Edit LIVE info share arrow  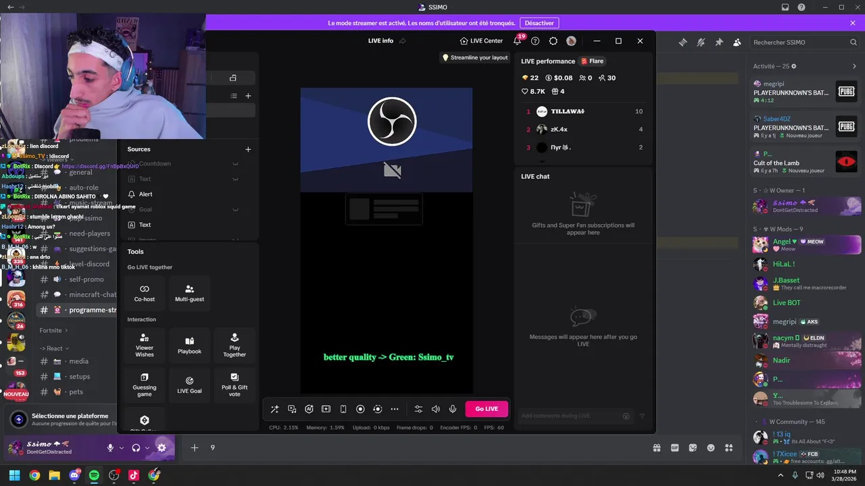point(403,41)
